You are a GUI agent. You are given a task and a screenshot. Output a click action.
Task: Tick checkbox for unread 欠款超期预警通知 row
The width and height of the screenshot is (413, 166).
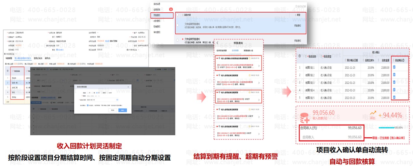pos(177,40)
